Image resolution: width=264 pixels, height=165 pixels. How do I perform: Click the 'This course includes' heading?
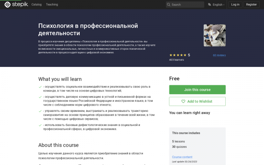pos(186,133)
